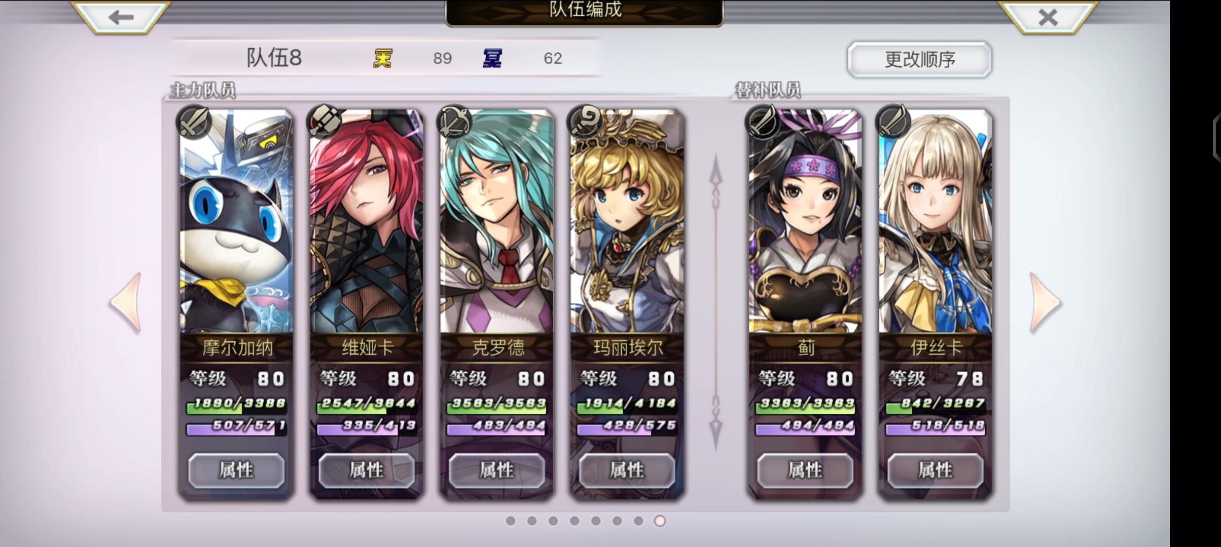Jump to the first team page dot
The height and width of the screenshot is (547, 1221).
(x=511, y=521)
